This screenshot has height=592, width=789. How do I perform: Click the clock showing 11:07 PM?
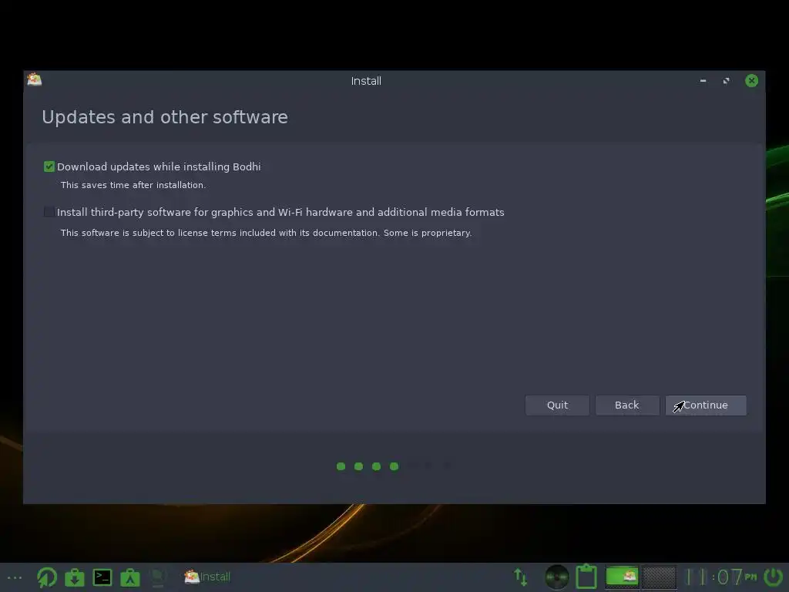(721, 577)
